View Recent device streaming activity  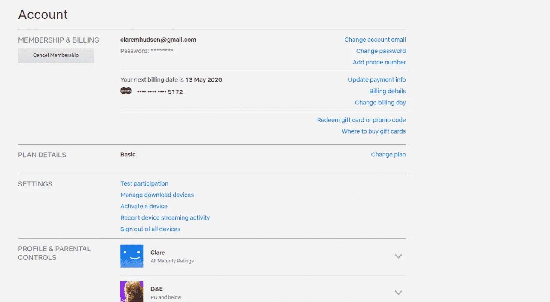click(x=165, y=218)
